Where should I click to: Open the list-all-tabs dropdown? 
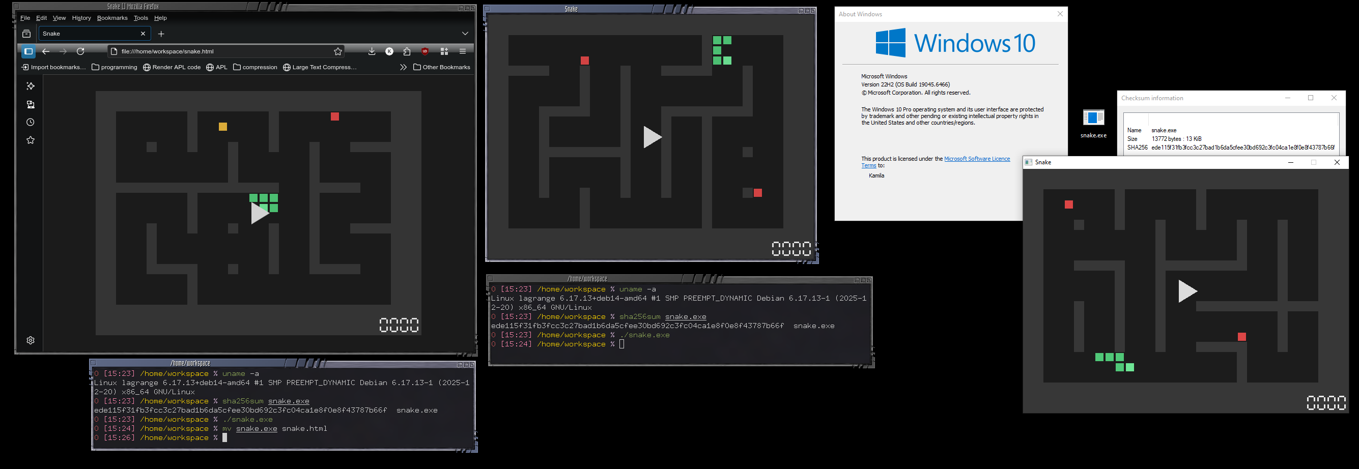coord(465,33)
